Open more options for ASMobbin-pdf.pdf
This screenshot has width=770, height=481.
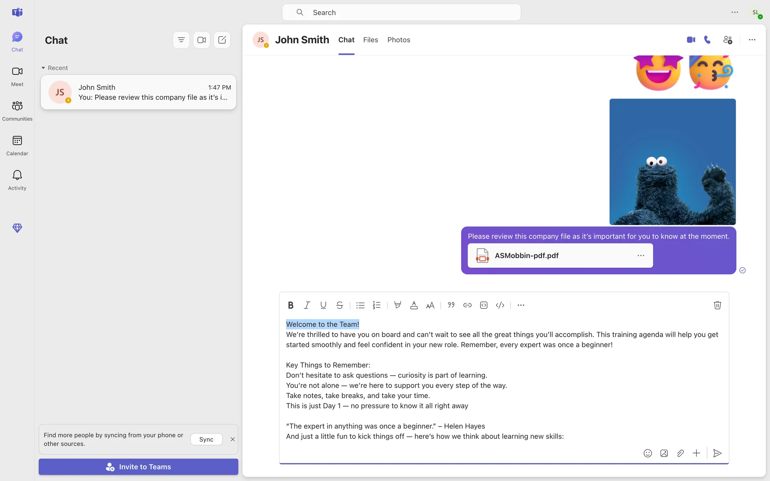[x=641, y=255]
